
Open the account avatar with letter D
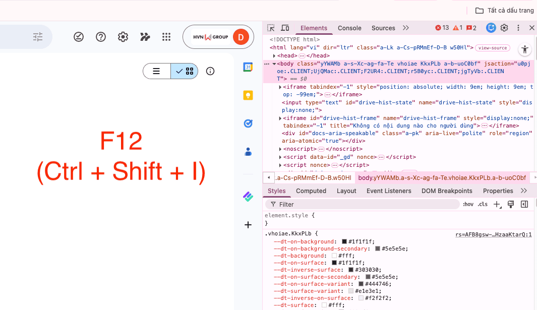241,37
